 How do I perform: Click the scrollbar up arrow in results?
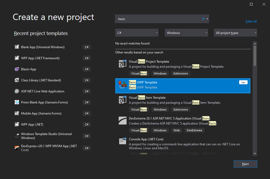[x=255, y=43]
